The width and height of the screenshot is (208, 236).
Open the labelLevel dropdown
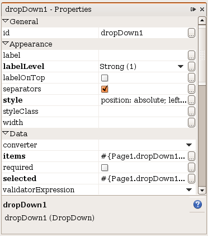pyautogui.click(x=181, y=67)
